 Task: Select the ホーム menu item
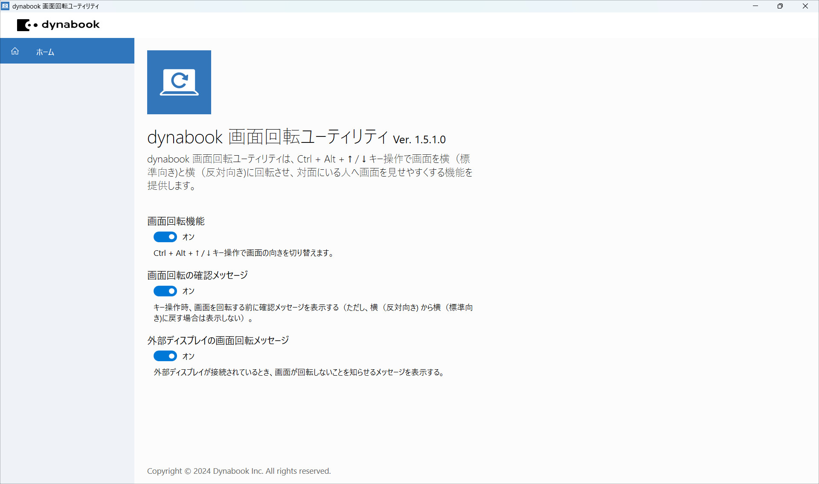point(45,52)
